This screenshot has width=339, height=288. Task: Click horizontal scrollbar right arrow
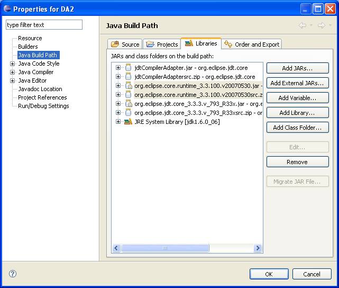tap(258, 248)
